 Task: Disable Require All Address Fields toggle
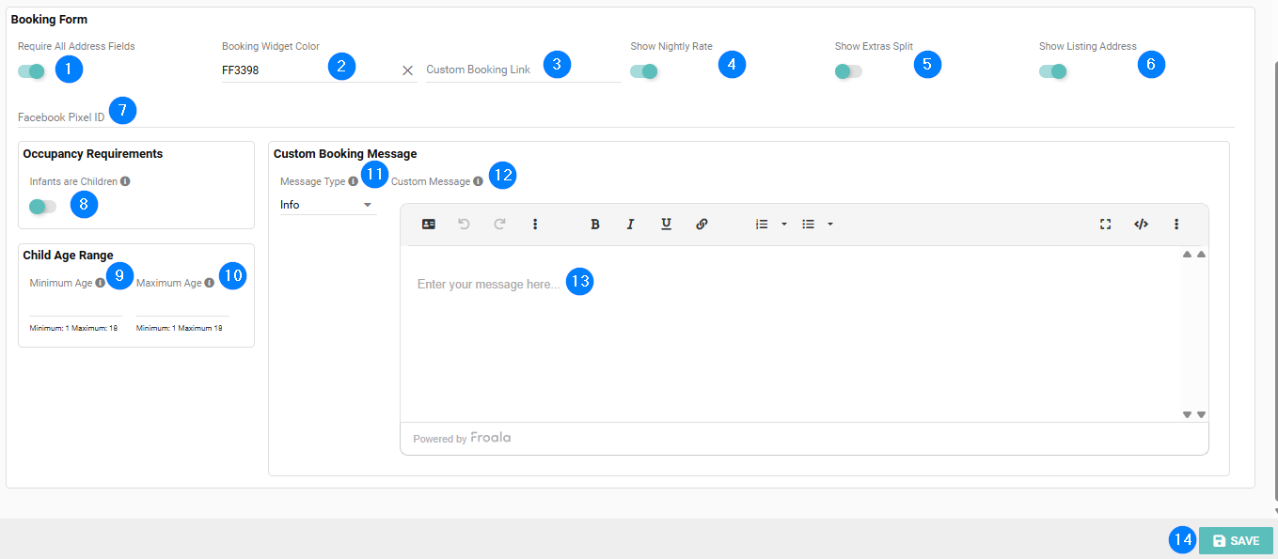(31, 71)
